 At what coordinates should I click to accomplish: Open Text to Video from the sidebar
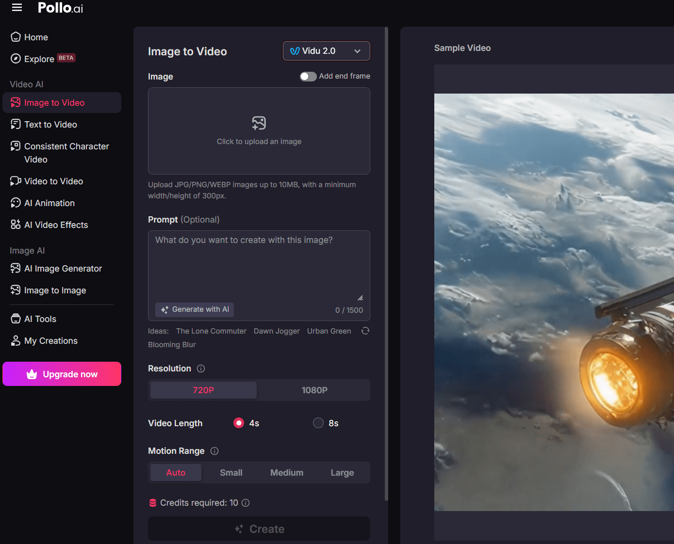pyautogui.click(x=50, y=125)
